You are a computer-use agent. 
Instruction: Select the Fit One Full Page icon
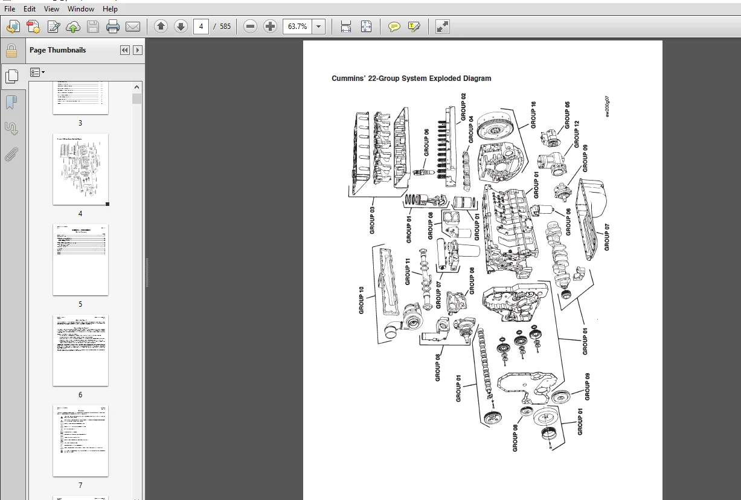(366, 27)
